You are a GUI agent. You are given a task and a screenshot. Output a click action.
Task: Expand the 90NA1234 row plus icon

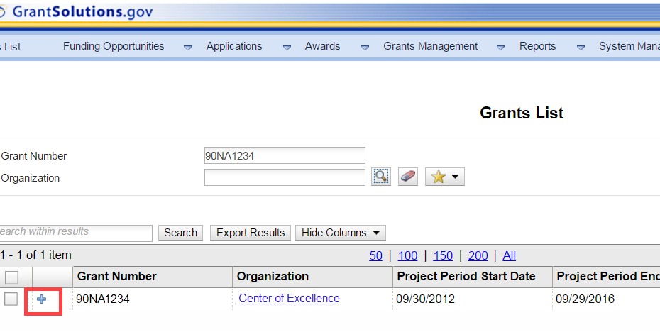(42, 299)
